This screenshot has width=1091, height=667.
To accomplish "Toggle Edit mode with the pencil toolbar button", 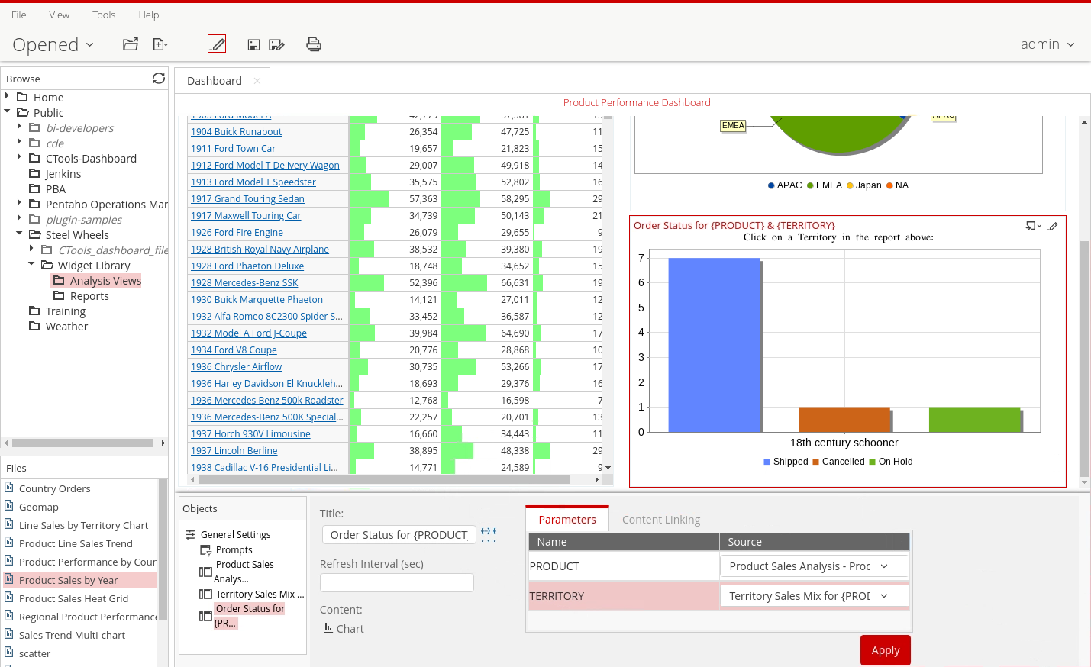I will 217,44.
